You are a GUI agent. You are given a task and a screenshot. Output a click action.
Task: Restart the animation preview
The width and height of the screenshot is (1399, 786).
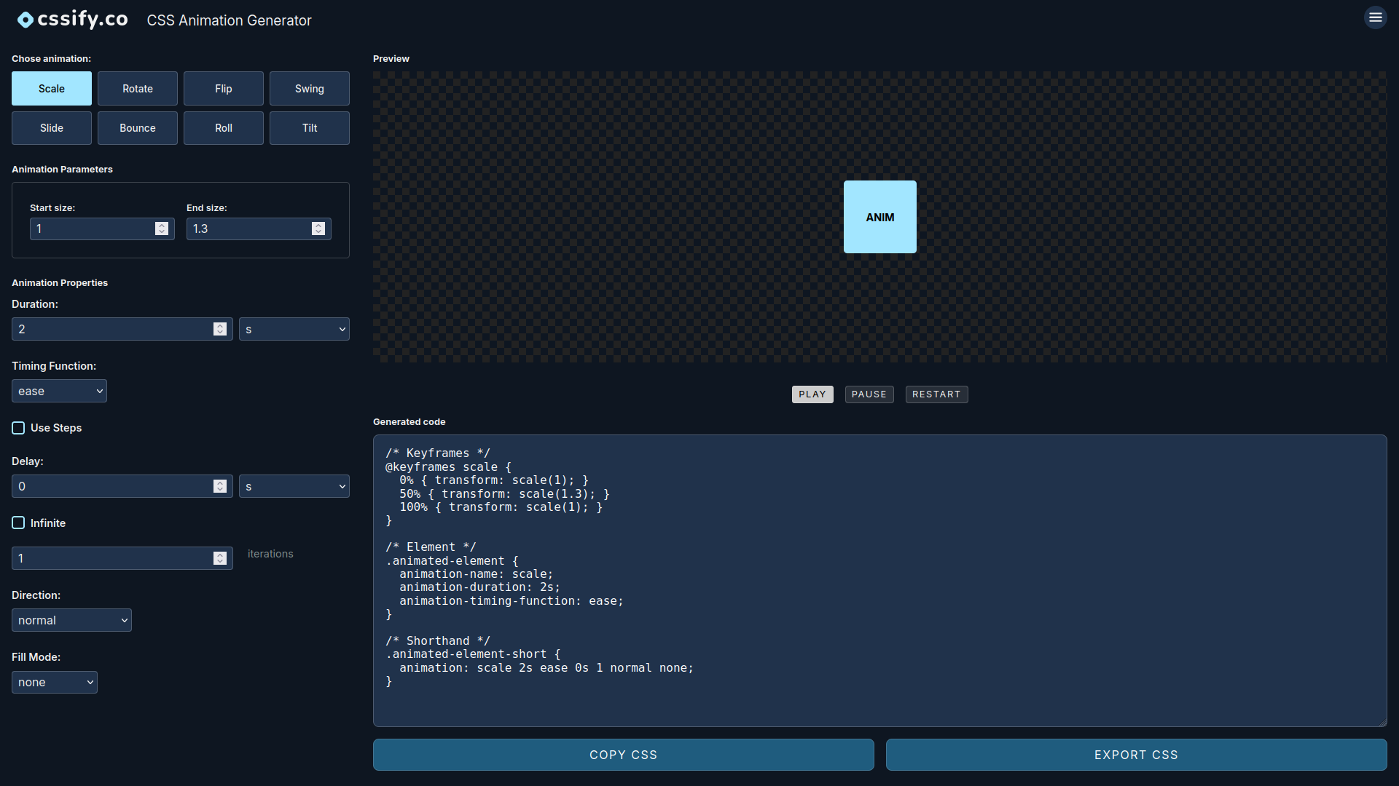pyautogui.click(x=936, y=394)
